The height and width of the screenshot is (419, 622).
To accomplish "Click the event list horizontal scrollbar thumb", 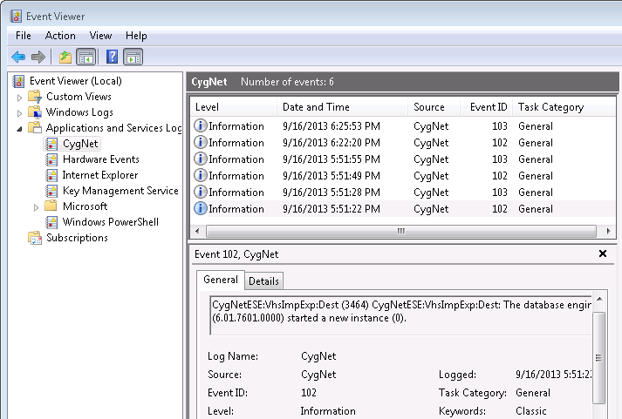I will pos(401,231).
